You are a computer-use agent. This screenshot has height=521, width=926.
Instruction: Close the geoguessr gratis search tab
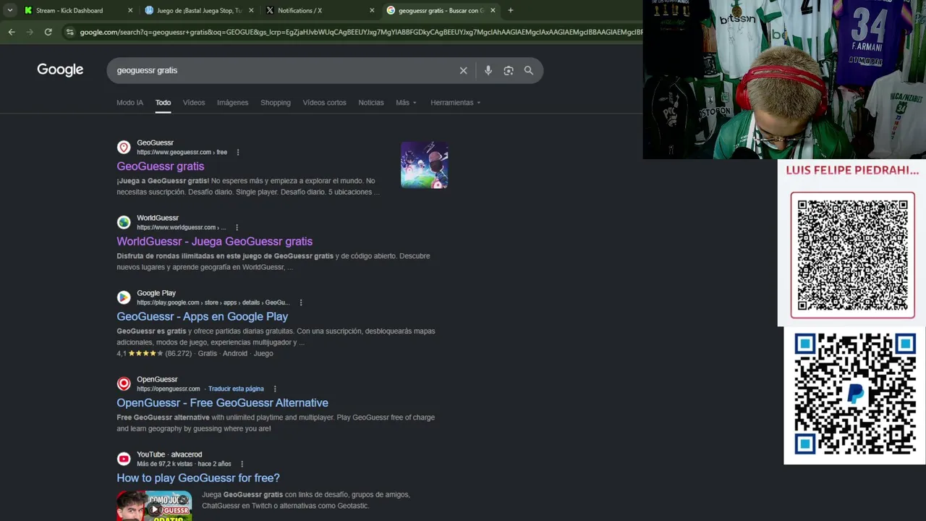pos(493,10)
